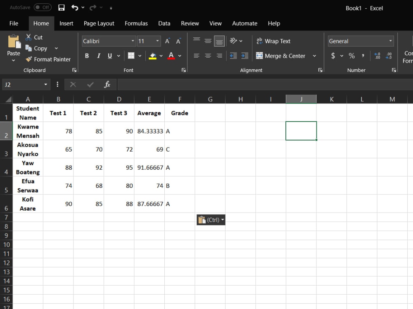
Task: Apply yellow Fill Color
Action: [x=152, y=56]
